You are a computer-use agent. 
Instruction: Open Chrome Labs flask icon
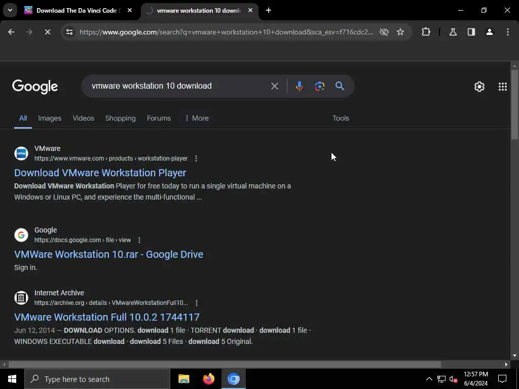click(x=453, y=32)
